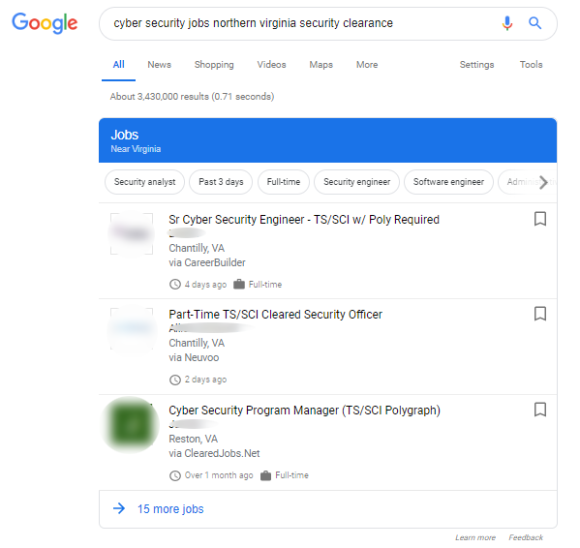Open the More search categories dropdown
Image resolution: width=580 pixels, height=548 pixels.
(x=367, y=65)
